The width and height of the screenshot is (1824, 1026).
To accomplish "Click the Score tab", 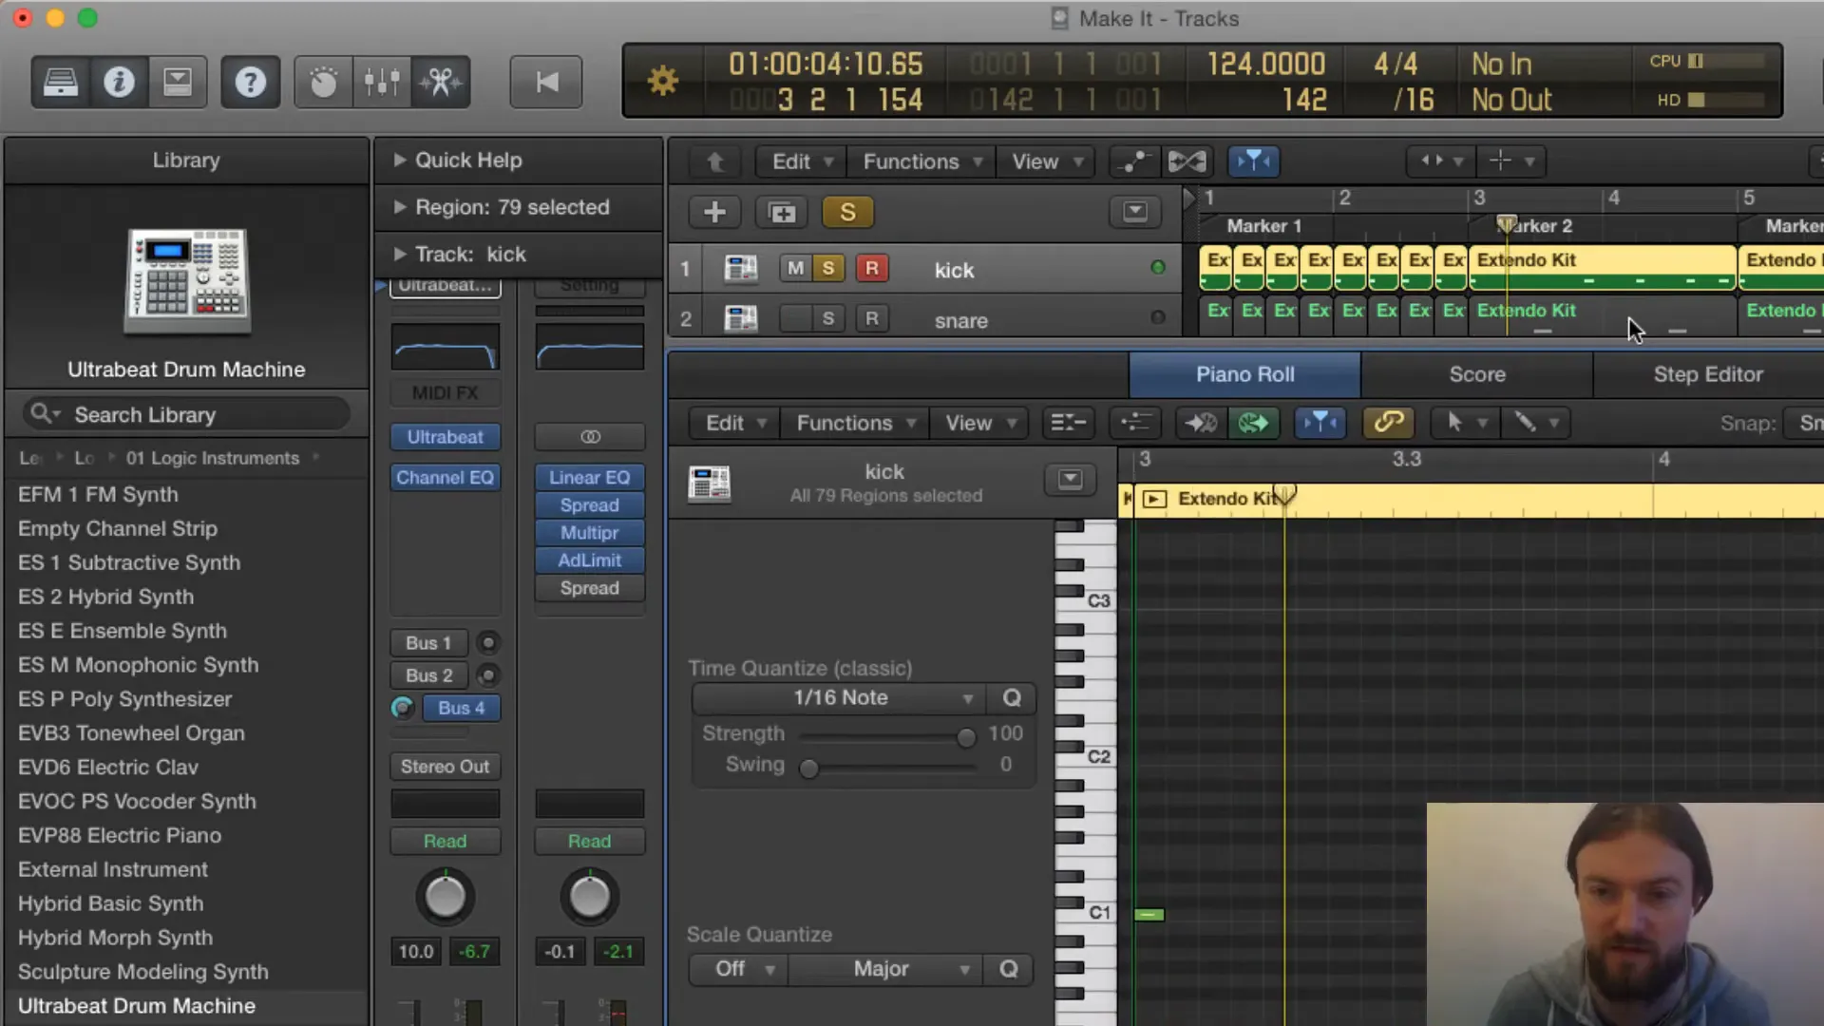I will pyautogui.click(x=1478, y=373).
